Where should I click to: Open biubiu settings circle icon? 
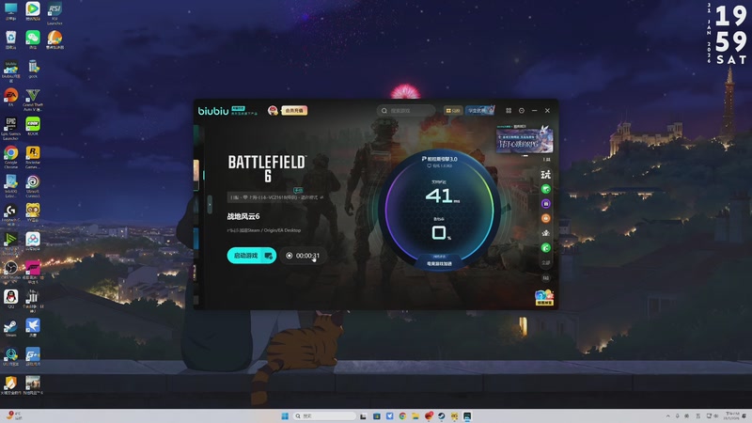(522, 110)
